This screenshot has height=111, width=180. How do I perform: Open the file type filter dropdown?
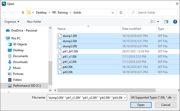coord(154,98)
